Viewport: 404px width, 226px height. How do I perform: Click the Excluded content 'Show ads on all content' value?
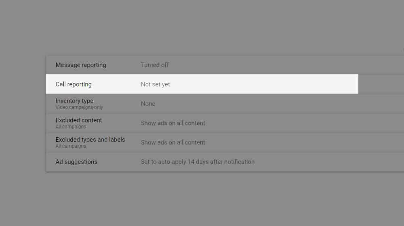(x=173, y=123)
